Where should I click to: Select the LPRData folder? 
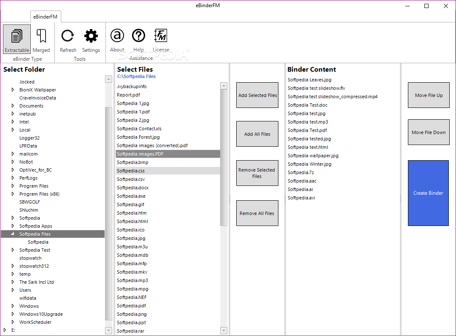coord(28,146)
